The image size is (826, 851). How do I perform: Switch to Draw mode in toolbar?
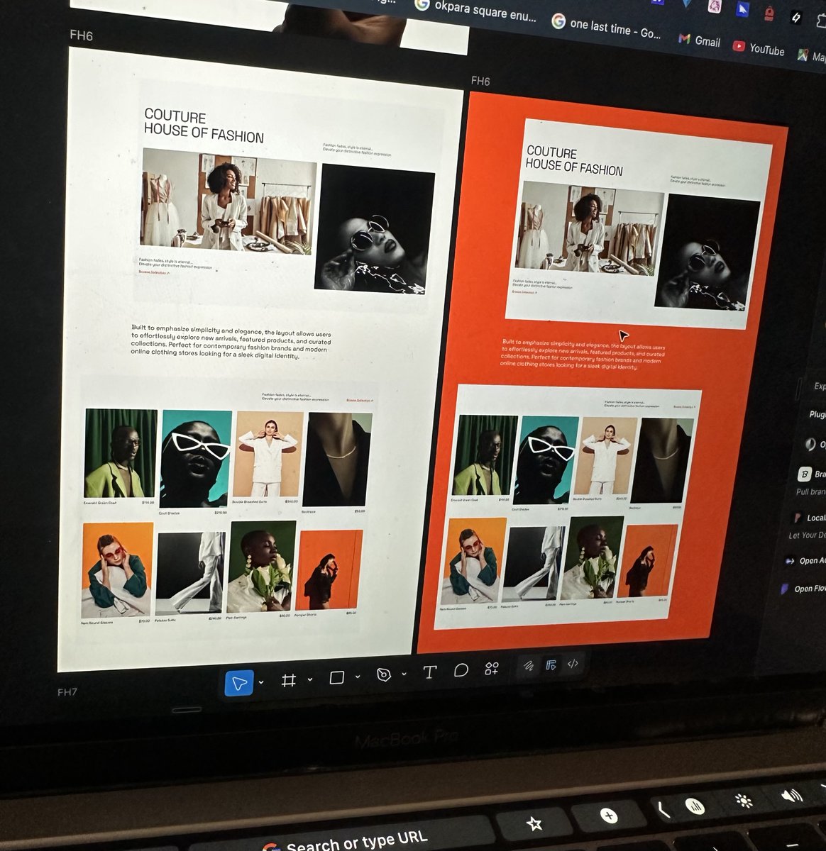pyautogui.click(x=529, y=665)
